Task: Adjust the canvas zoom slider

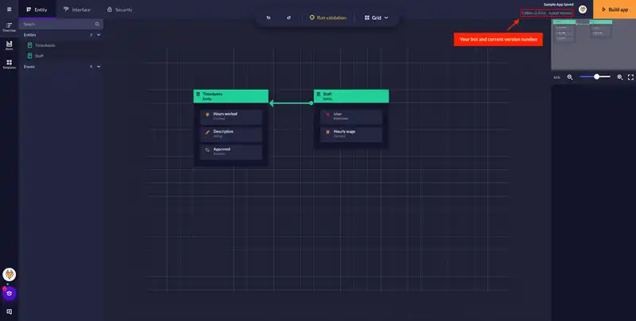Action: (596, 77)
